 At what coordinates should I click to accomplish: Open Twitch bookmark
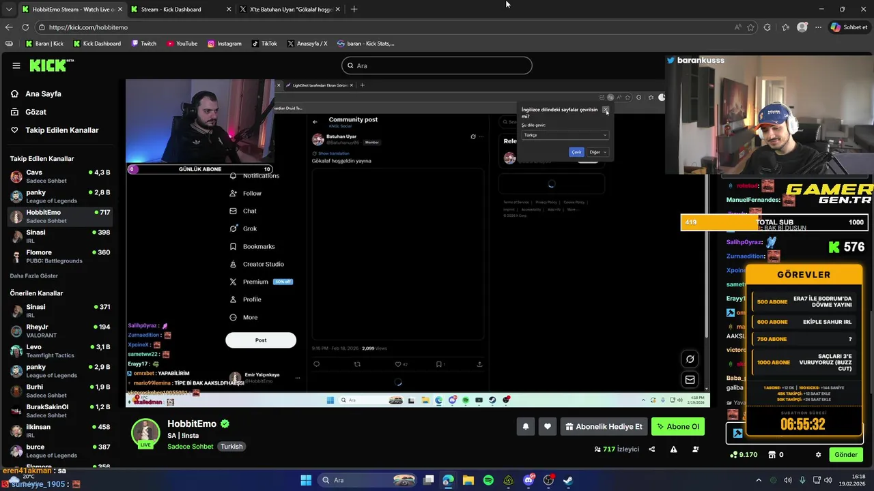click(x=143, y=44)
